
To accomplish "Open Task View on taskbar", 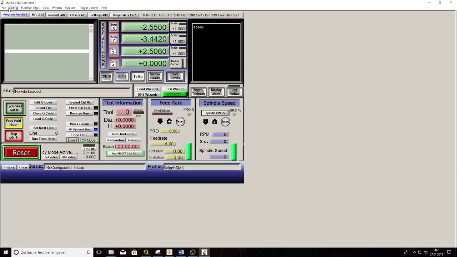I will pyautogui.click(x=99, y=252).
